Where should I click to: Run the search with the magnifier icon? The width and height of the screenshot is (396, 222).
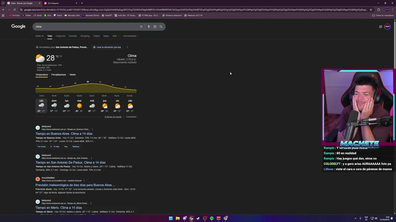pyautogui.click(x=161, y=27)
